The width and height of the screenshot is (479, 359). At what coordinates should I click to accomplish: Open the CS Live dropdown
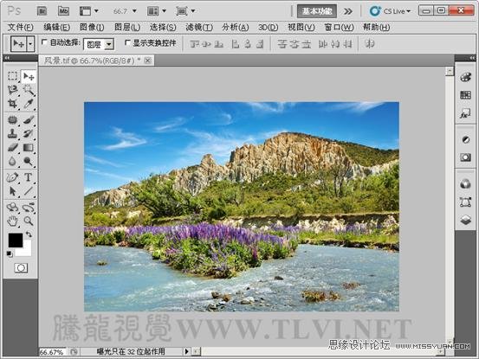(x=390, y=11)
